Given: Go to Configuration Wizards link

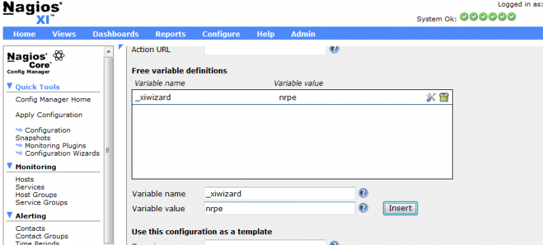Looking at the screenshot, I should 62,153.
